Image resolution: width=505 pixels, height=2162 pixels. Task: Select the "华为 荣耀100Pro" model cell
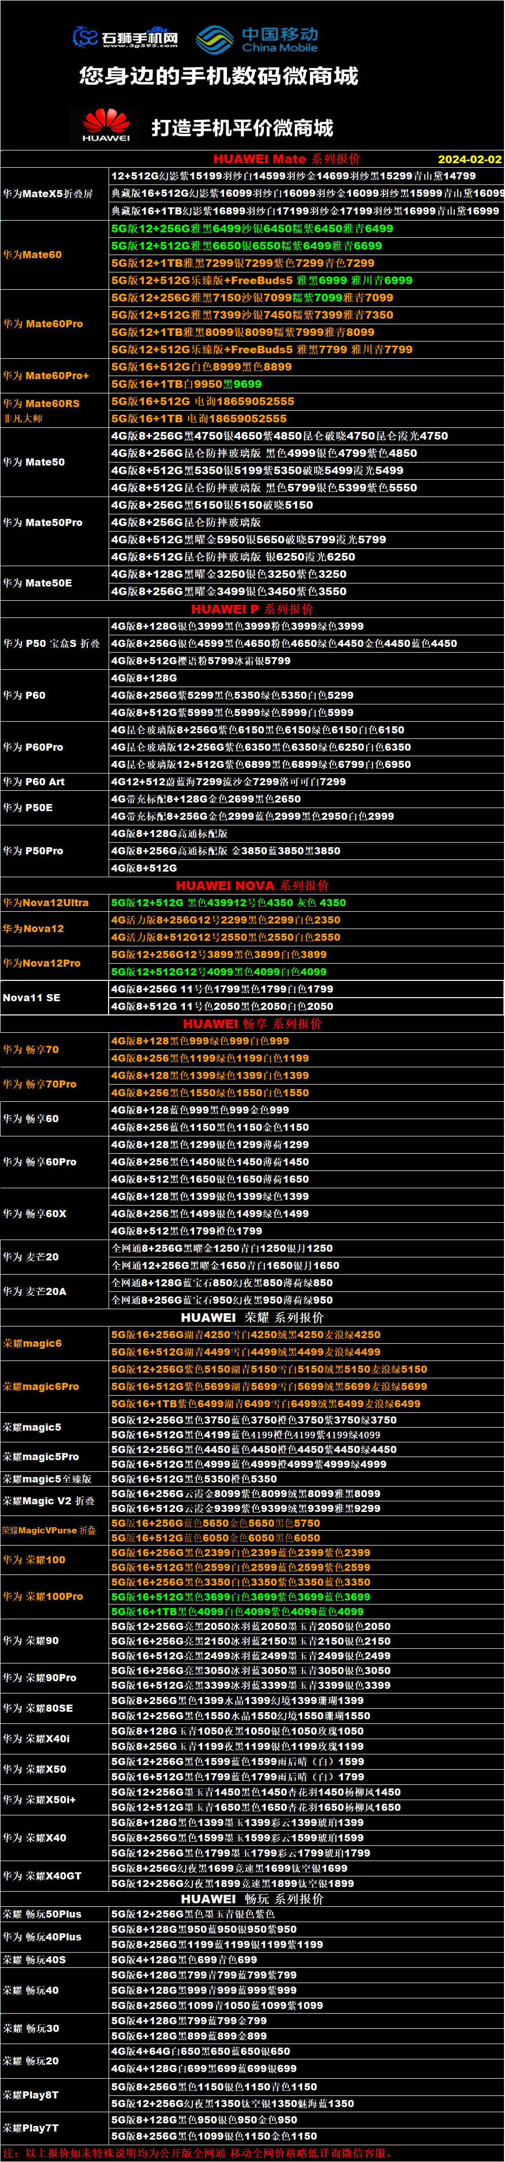pos(54,1596)
